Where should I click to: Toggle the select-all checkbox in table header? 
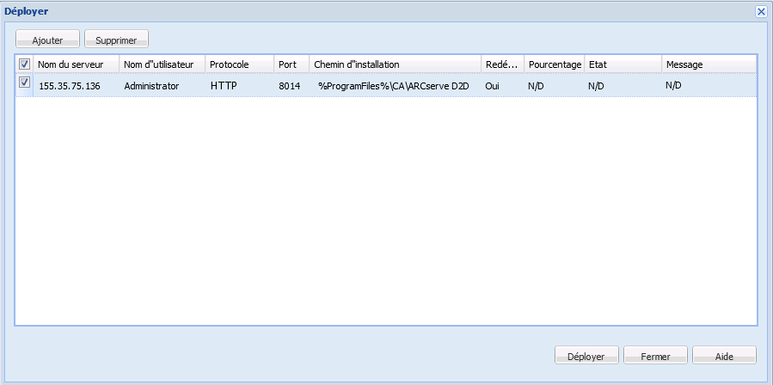(x=24, y=64)
